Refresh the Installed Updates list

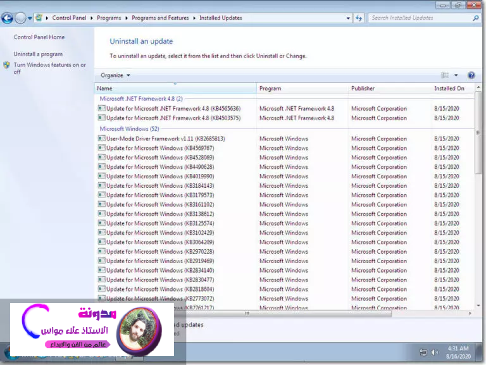point(359,18)
